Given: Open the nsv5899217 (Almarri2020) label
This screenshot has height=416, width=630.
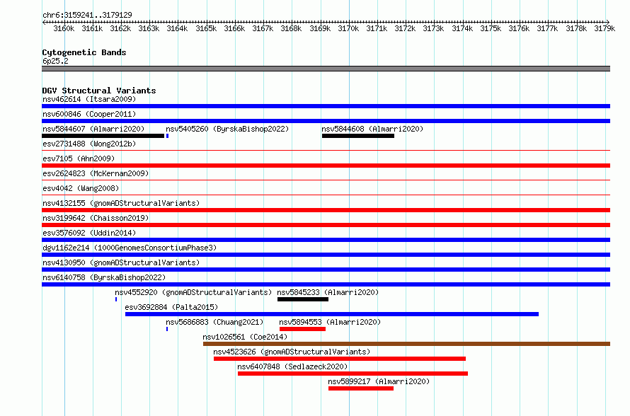Looking at the screenshot, I should pos(379,381).
